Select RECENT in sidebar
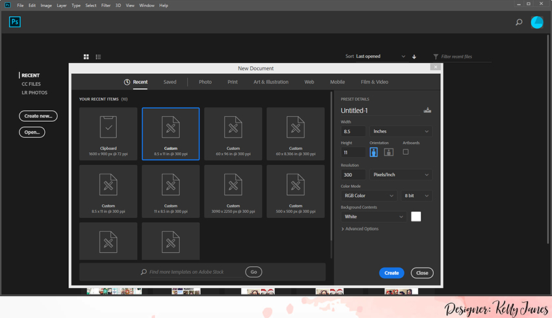The image size is (552, 318). [x=31, y=76]
